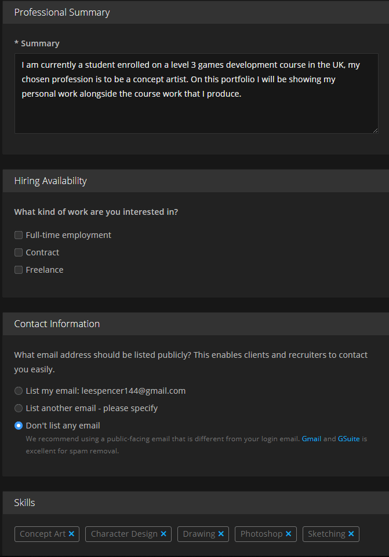
Task: Open the Gmail link
Action: (x=311, y=439)
